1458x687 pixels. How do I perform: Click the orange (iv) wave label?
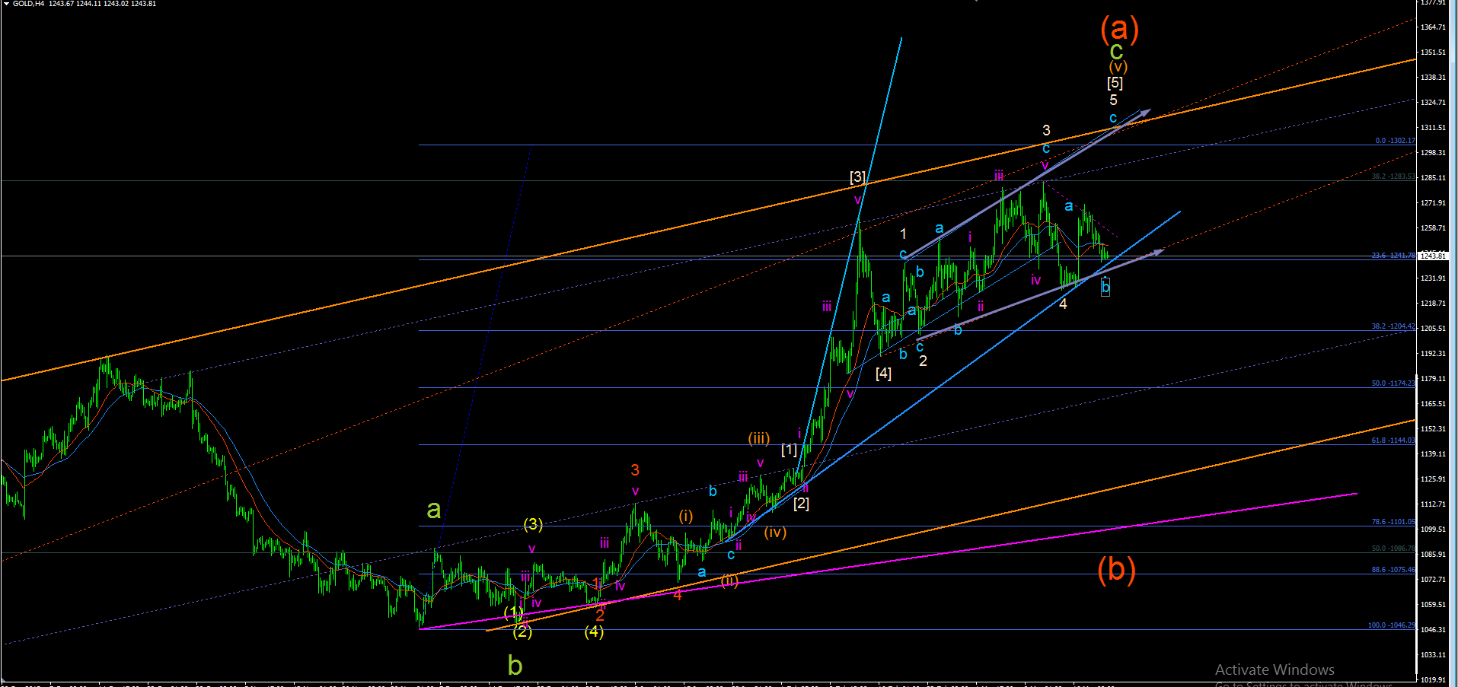[775, 533]
